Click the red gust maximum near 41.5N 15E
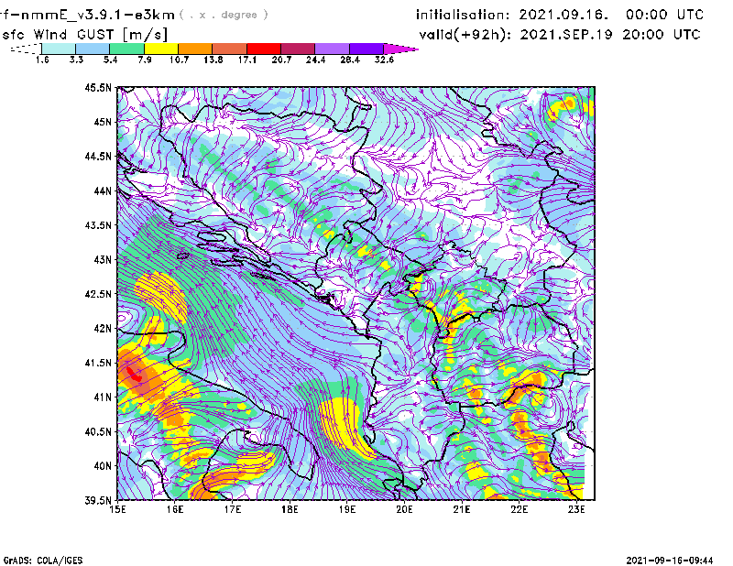733x566 pixels. tap(134, 374)
